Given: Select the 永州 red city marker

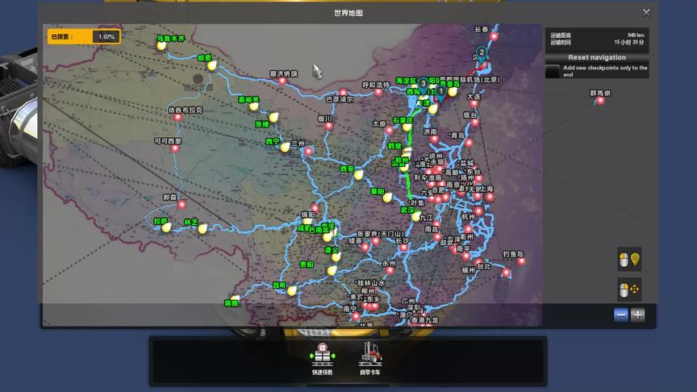Looking at the screenshot, I should (x=390, y=270).
